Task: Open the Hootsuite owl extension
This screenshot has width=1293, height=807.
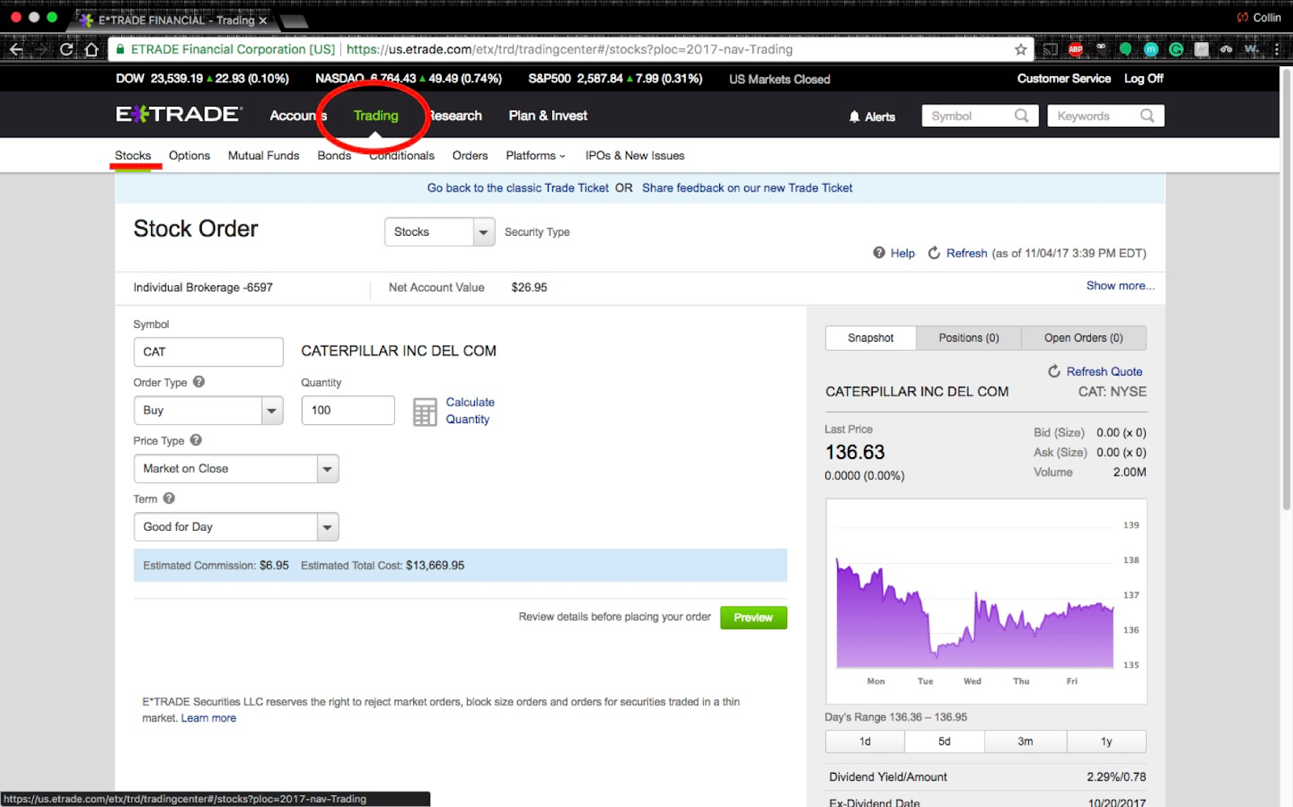Action: pos(1101,48)
